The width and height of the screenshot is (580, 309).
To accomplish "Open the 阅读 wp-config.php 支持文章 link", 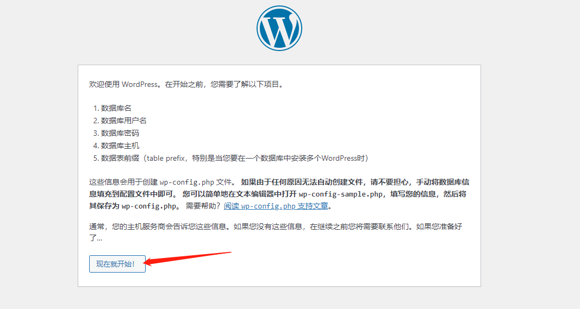I will (276, 206).
